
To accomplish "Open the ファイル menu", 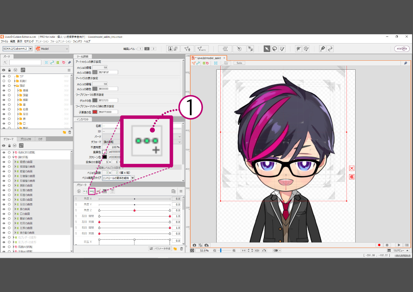I will coord(5,41).
